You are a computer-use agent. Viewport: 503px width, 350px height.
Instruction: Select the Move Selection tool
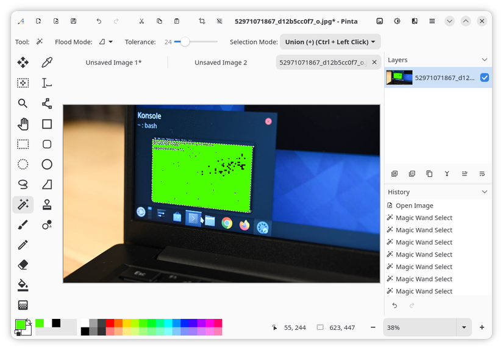pos(23,83)
